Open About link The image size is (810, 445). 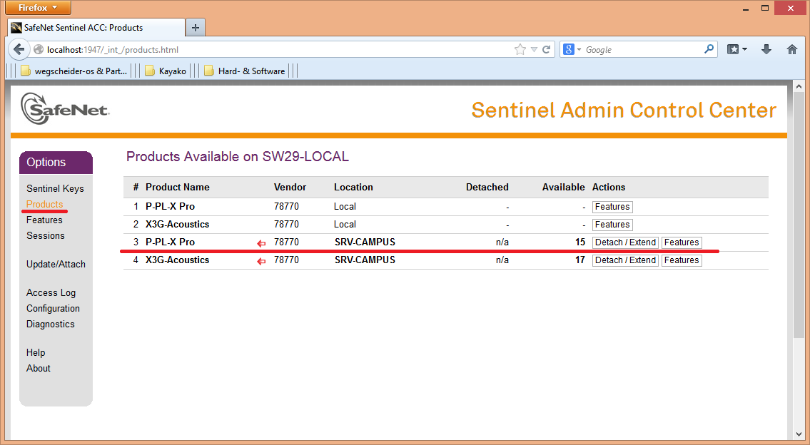tap(39, 368)
